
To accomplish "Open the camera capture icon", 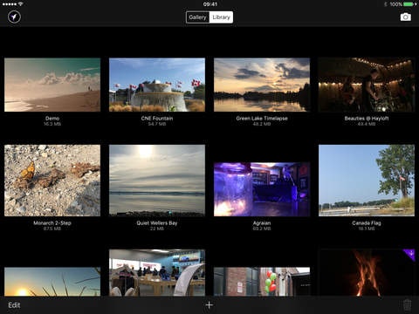I will click(406, 17).
